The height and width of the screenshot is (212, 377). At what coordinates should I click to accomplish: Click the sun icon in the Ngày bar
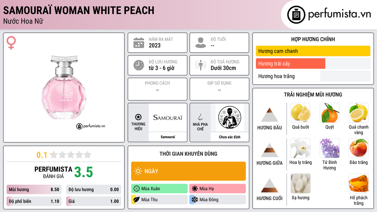coord(138,171)
